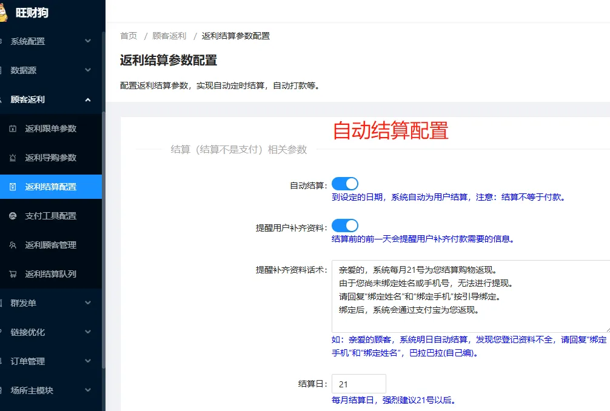Click the 返利导购参数 sidebar icon

(13, 158)
